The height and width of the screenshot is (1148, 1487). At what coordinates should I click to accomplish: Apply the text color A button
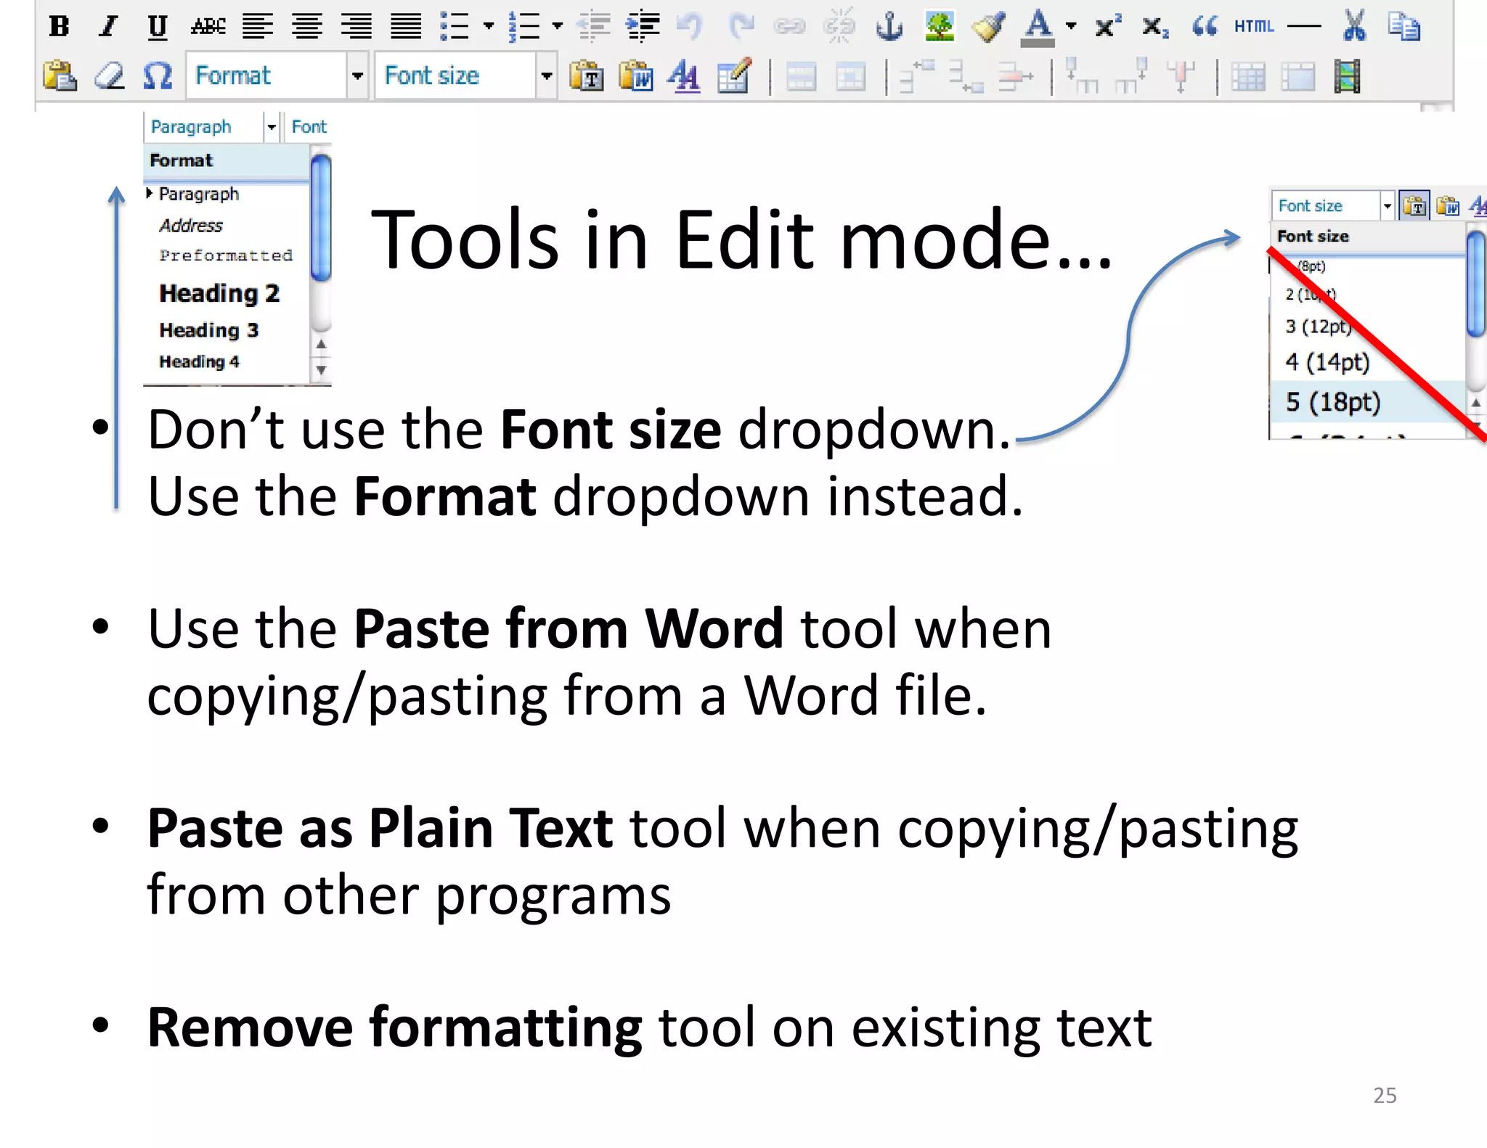pos(1038,28)
